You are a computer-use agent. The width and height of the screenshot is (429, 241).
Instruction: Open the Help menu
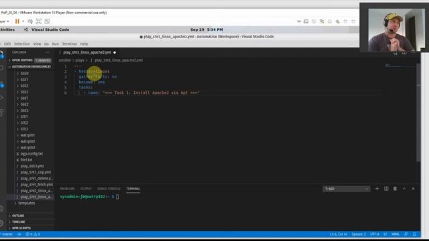pos(84,44)
